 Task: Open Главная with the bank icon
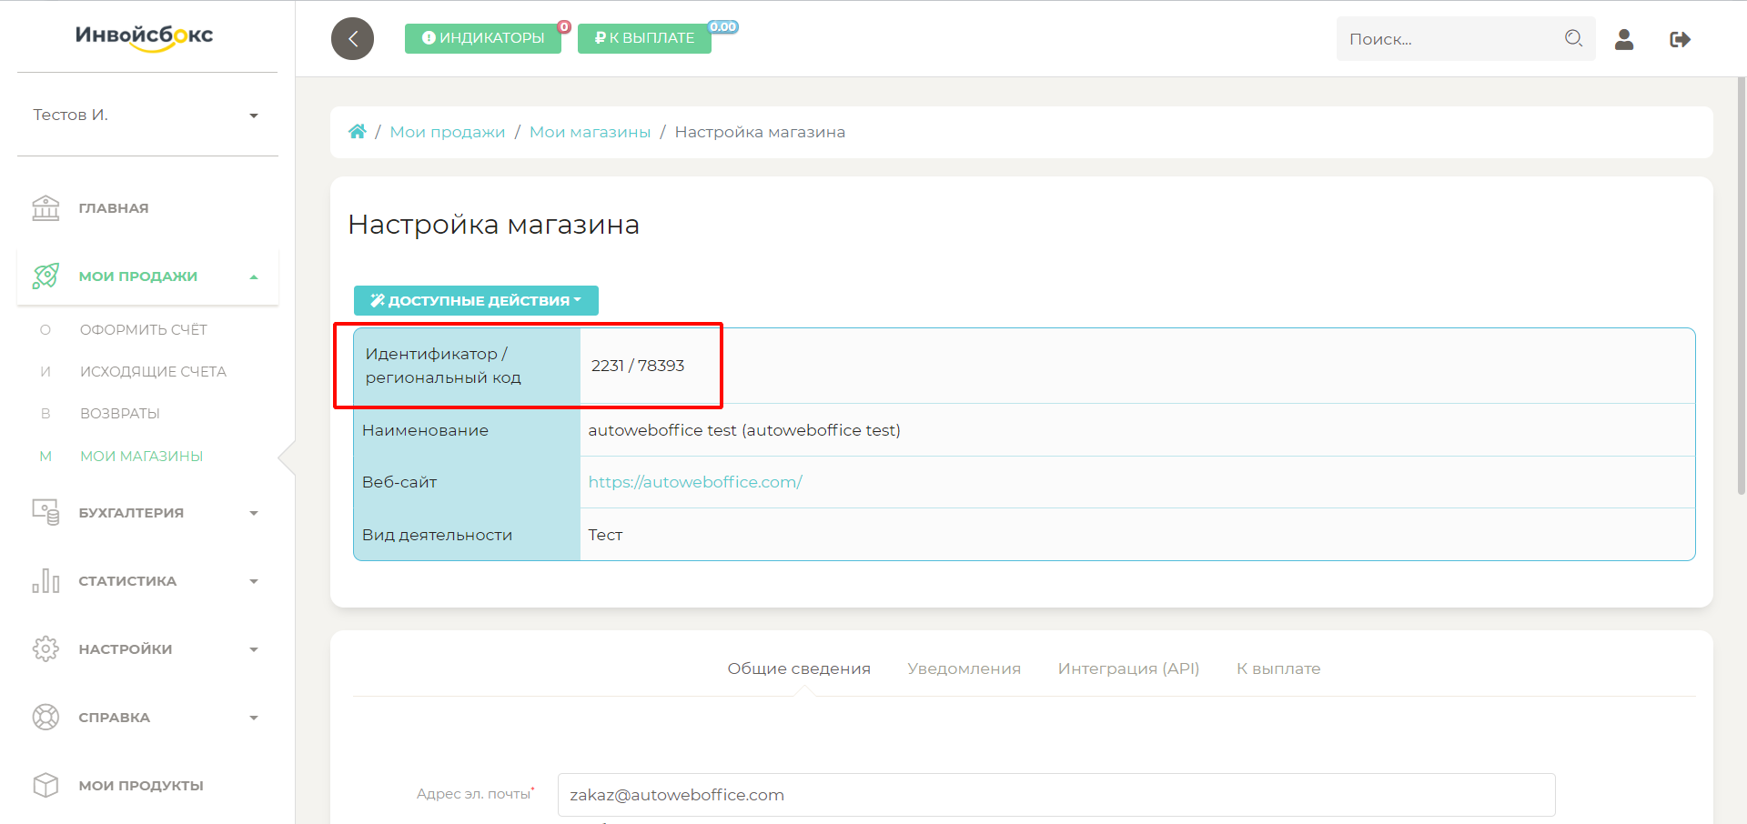click(45, 208)
